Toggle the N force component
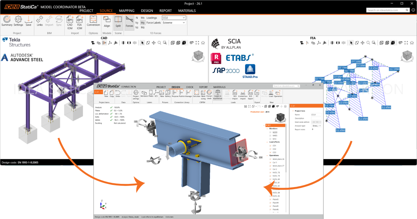The image size is (417, 219). [137, 18]
